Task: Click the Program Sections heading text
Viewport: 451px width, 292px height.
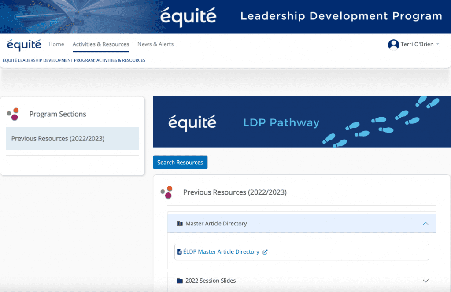Action: click(x=58, y=114)
